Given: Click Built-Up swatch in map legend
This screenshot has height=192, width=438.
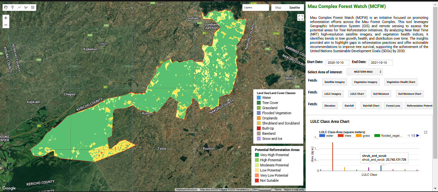Looking at the screenshot, I should (259, 128).
